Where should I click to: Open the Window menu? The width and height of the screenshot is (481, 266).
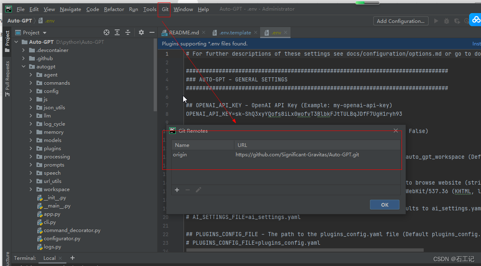(x=183, y=9)
